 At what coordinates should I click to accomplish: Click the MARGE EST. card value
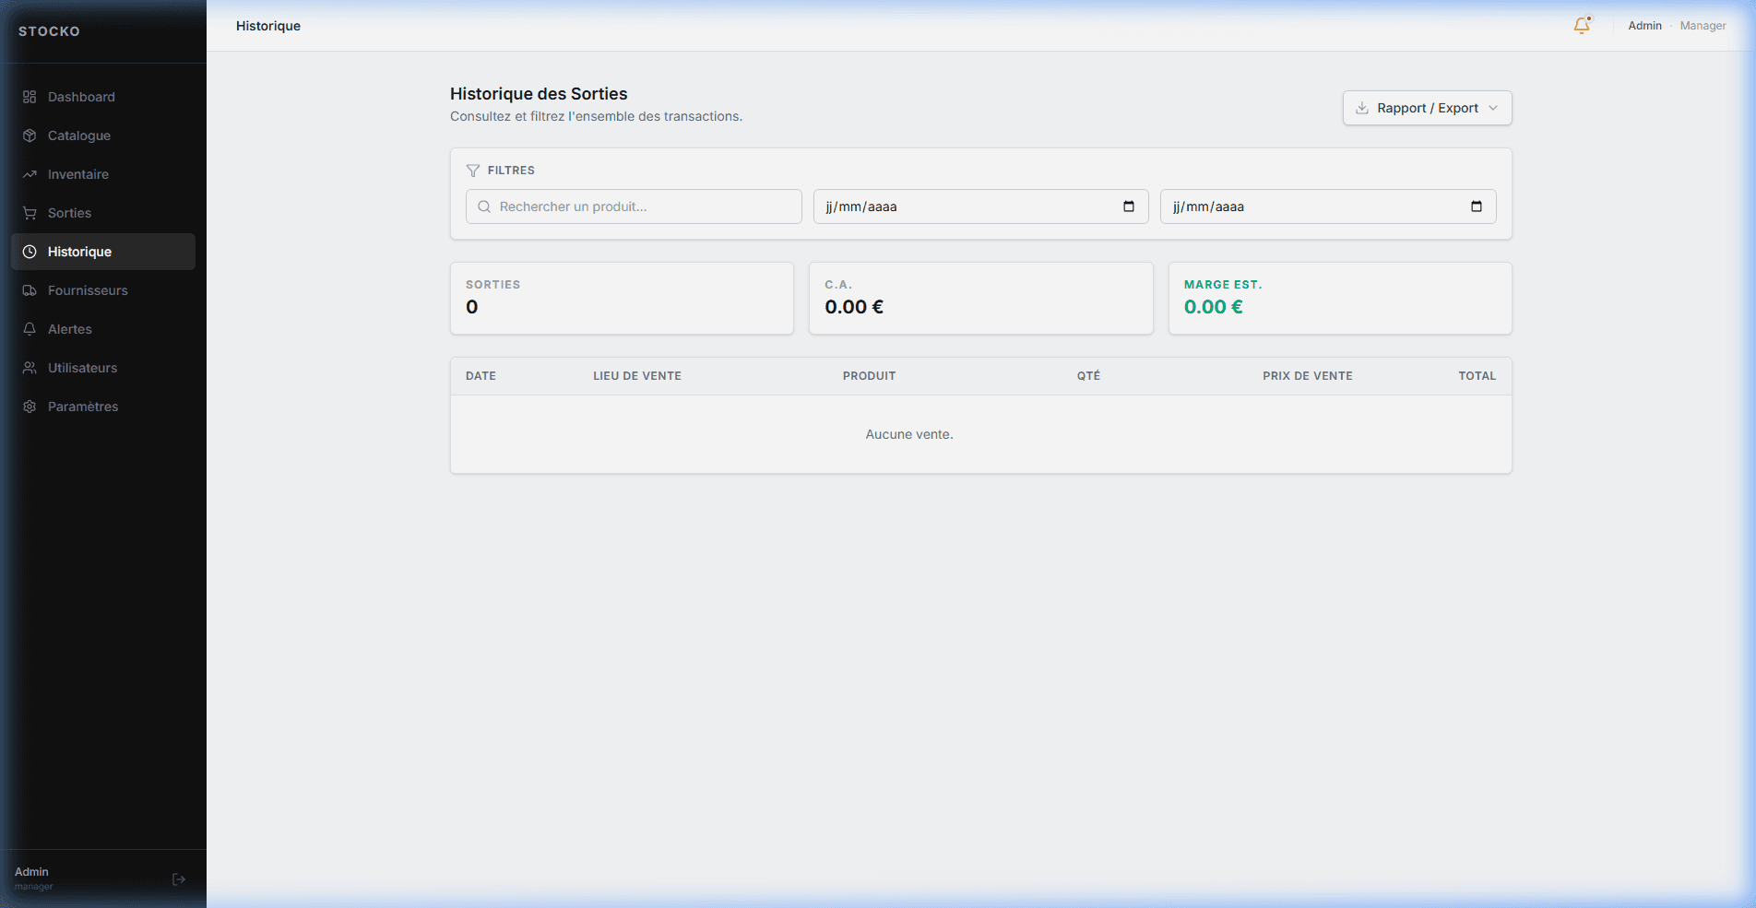(1213, 307)
